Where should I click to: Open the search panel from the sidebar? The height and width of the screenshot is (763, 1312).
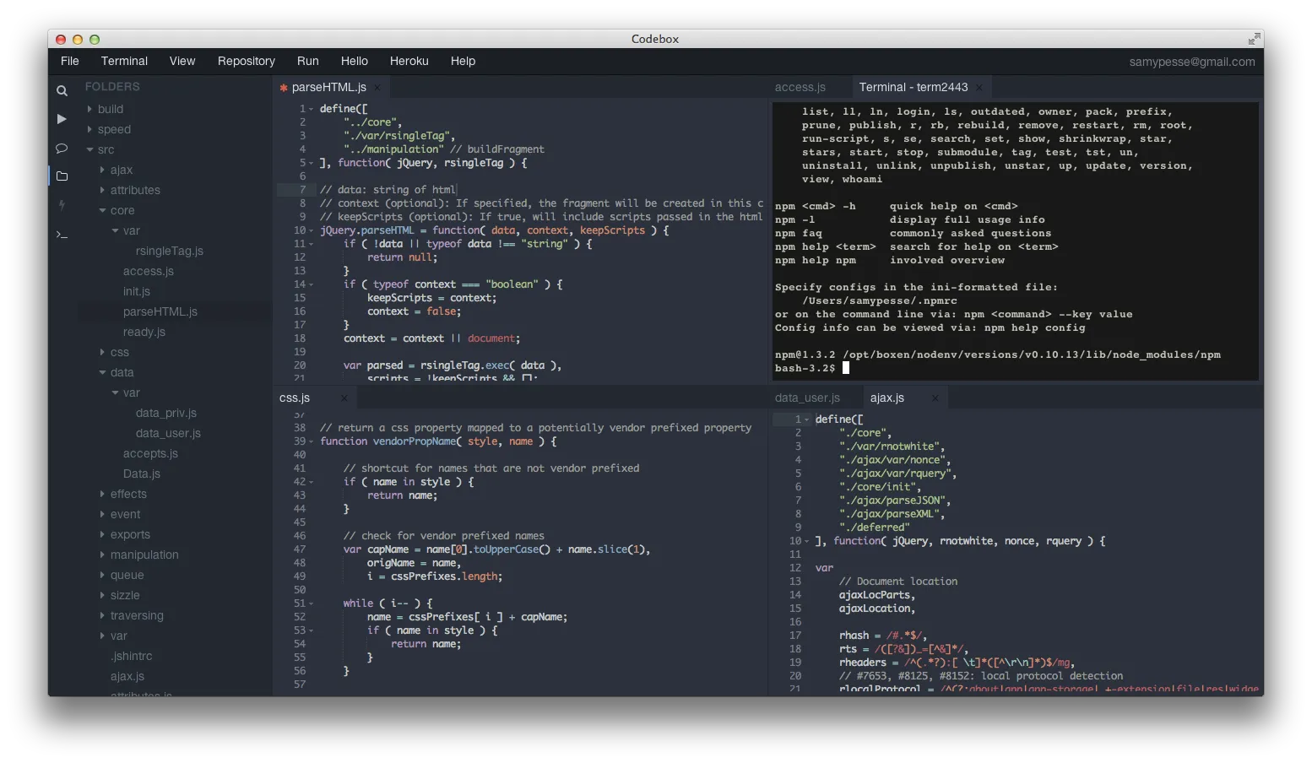[62, 90]
